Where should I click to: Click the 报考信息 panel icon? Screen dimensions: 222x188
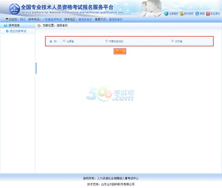tap(5, 25)
